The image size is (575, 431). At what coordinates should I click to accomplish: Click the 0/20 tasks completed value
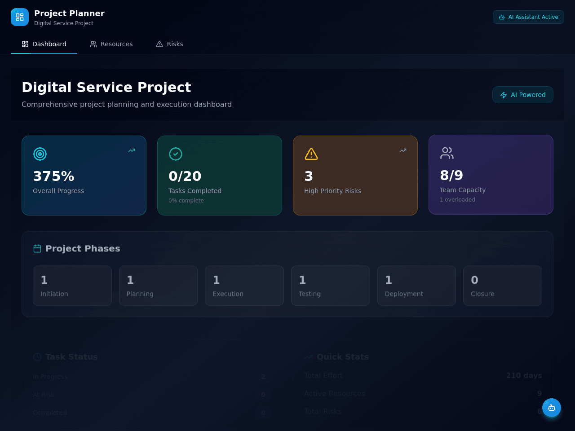185,176
